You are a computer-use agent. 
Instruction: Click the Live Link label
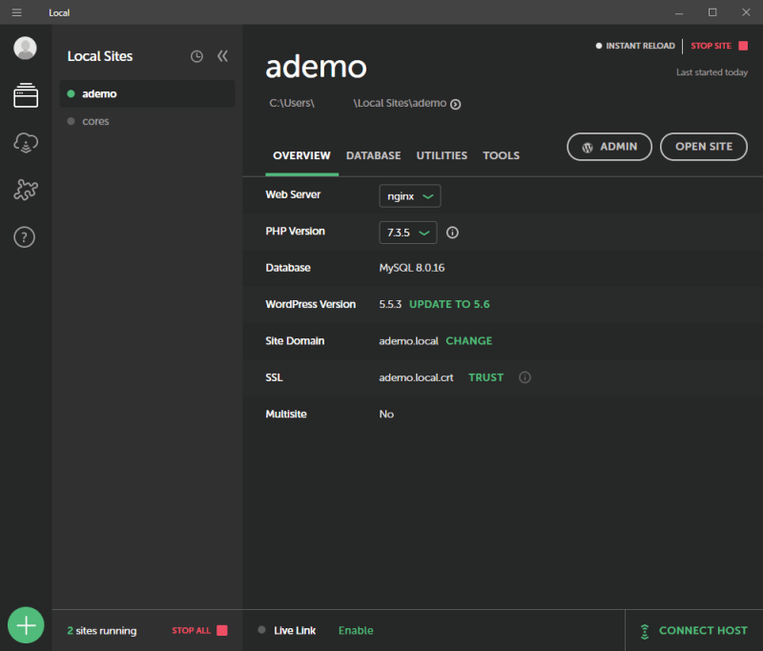point(295,631)
